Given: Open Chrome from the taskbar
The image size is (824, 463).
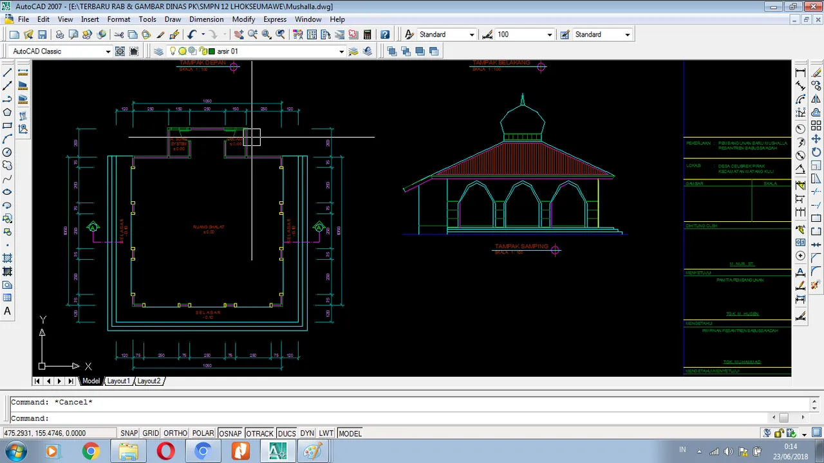Looking at the screenshot, I should tap(91, 451).
